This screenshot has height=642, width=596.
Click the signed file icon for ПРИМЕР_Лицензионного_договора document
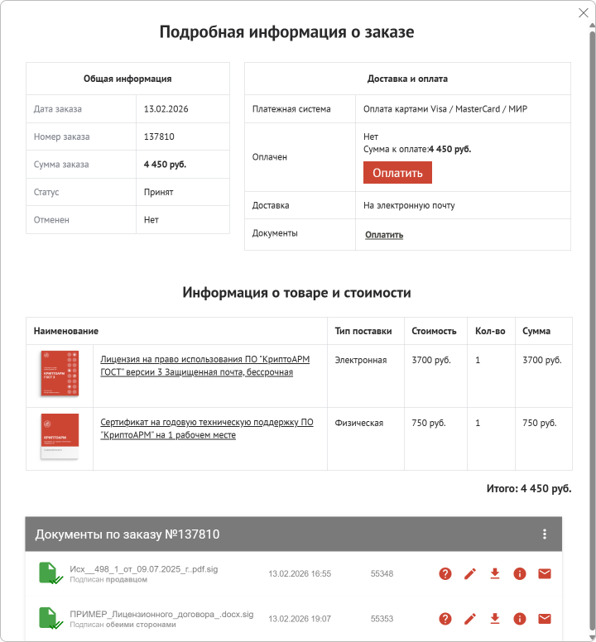pyautogui.click(x=50, y=618)
